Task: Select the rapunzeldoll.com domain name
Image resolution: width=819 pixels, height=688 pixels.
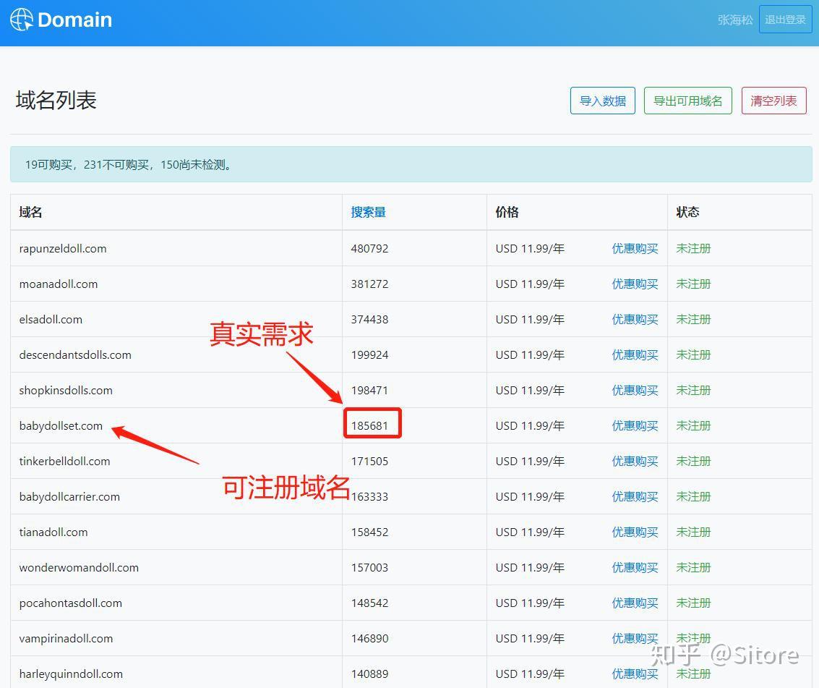Action: point(63,248)
